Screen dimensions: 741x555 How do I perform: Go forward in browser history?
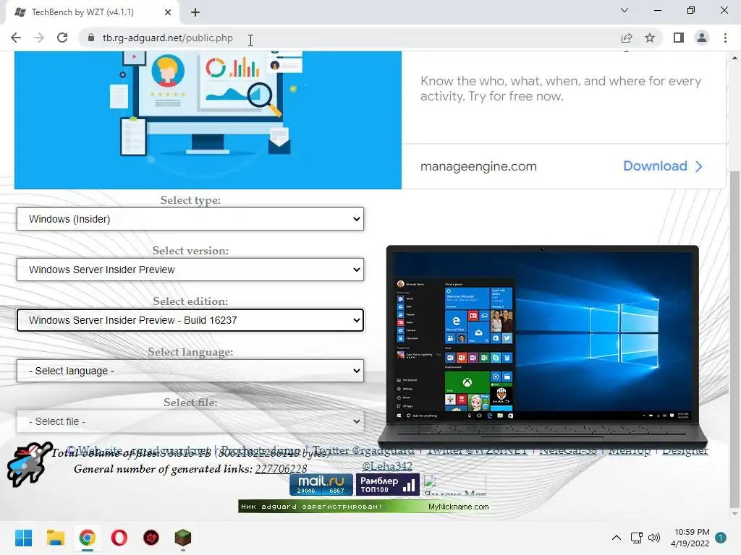pyautogui.click(x=39, y=38)
